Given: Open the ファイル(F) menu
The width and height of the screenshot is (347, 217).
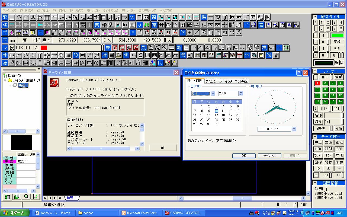Looking at the screenshot, I should point(9,10).
